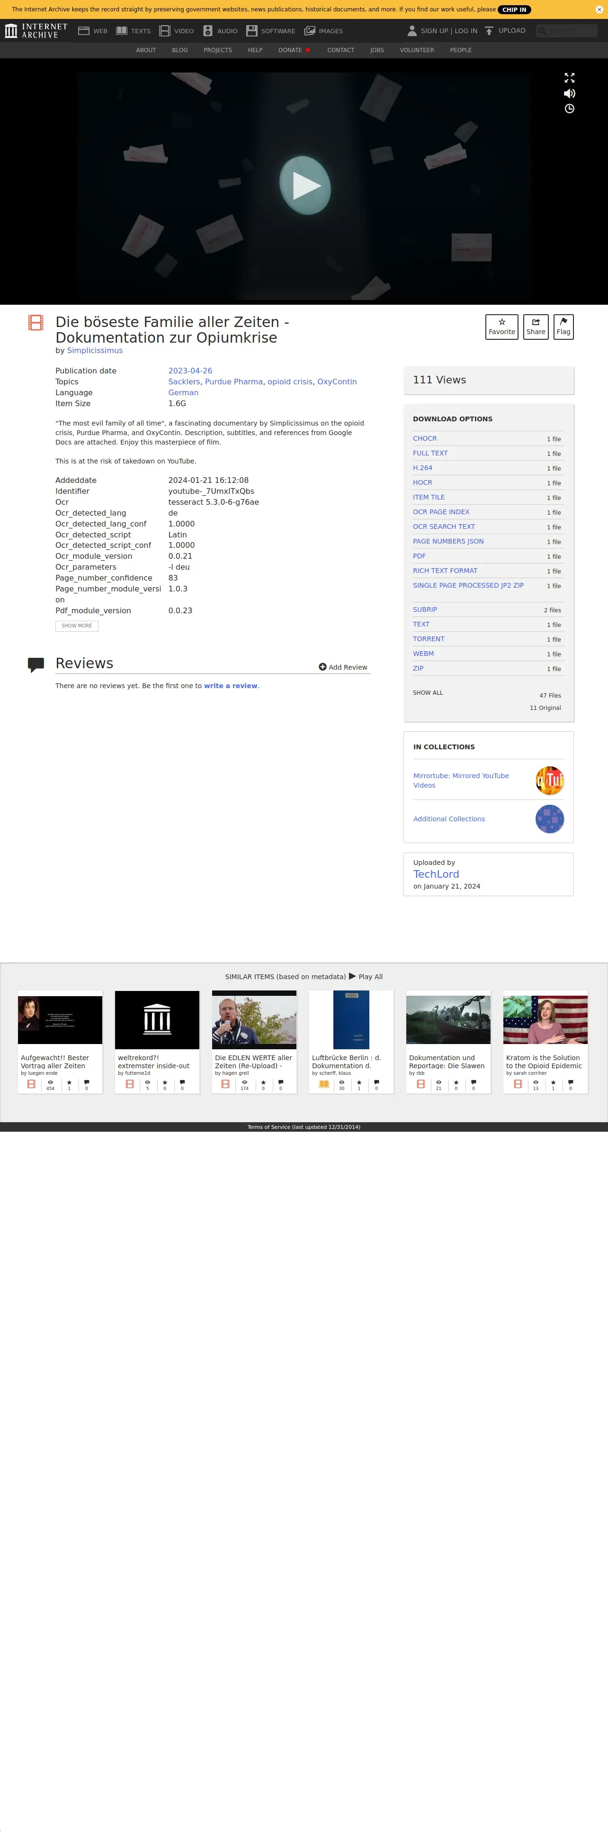Open the Software section icon

click(x=251, y=31)
